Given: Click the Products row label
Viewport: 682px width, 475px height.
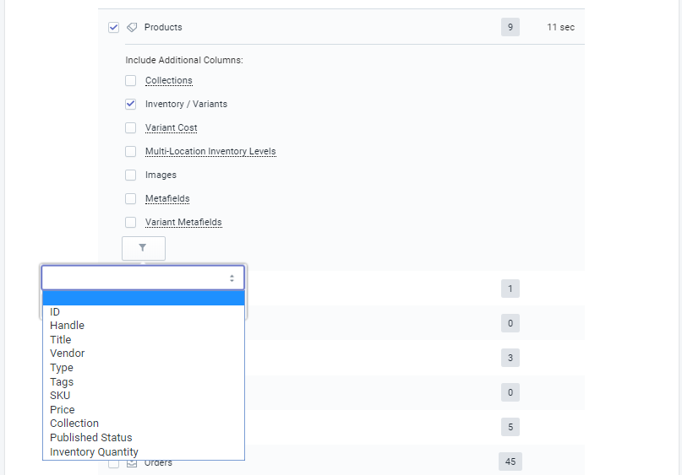Looking at the screenshot, I should tap(163, 27).
